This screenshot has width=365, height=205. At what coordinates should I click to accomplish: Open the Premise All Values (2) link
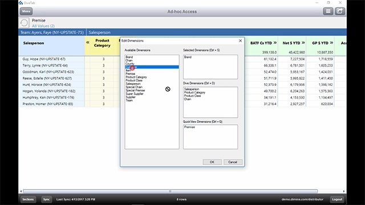pos(43,26)
